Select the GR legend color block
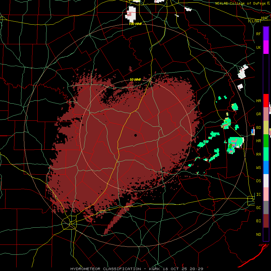 tap(266, 114)
